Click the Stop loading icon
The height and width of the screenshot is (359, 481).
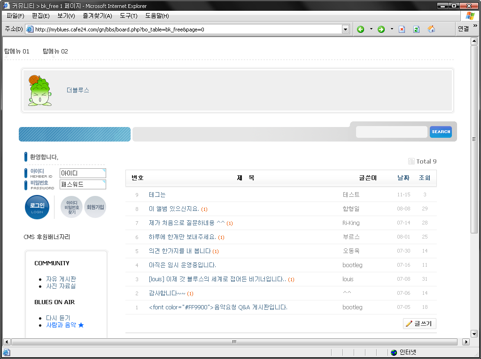pyautogui.click(x=402, y=30)
